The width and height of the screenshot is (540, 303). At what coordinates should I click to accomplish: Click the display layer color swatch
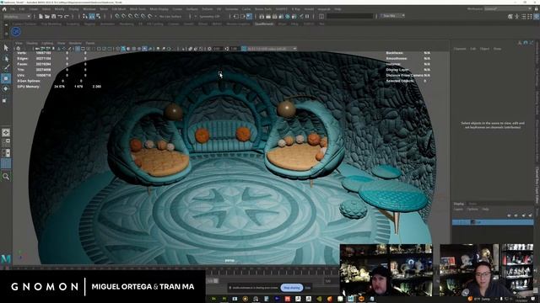coord(472,222)
